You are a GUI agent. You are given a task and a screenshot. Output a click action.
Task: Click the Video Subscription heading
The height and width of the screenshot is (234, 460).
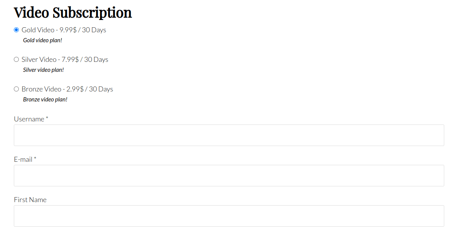pyautogui.click(x=73, y=13)
